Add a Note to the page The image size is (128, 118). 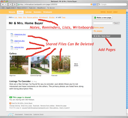pos(20,17)
